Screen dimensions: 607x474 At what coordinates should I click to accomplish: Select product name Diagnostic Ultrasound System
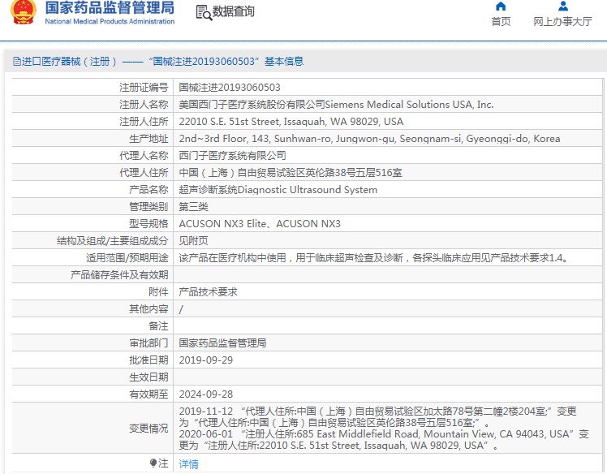278,189
